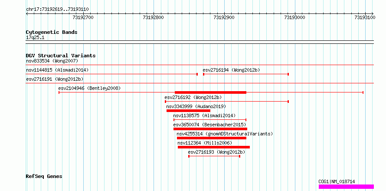This screenshot has width=386, height=191.
Task: Click the DGV Structural Variants track heading
Action: click(61, 56)
